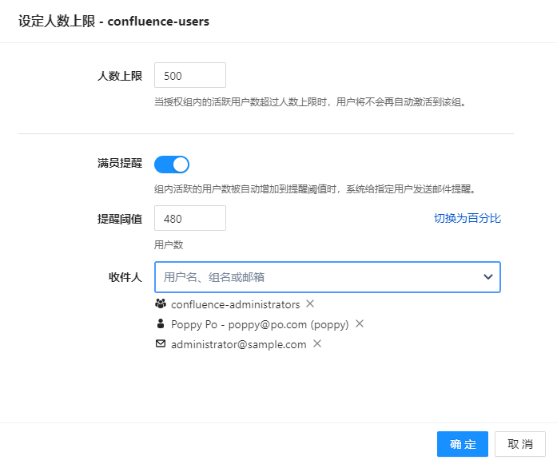Screen dimensions: 557x464
Task: Click the group icon beside confluence-administrators
Action: 161,304
